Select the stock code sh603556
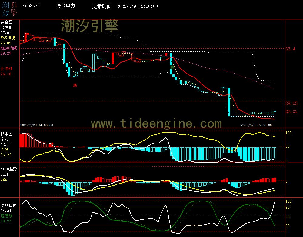 (30, 6)
